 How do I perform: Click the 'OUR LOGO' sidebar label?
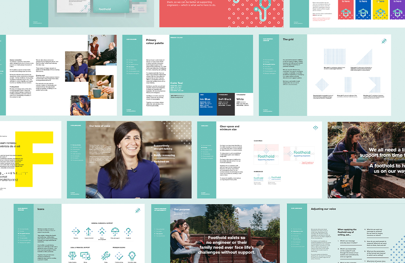point(204,126)
